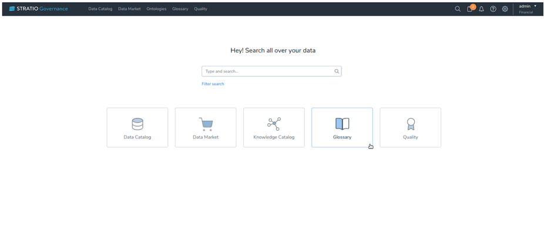
Task: Open Data Catalog in top navigation
Action: pos(100,9)
